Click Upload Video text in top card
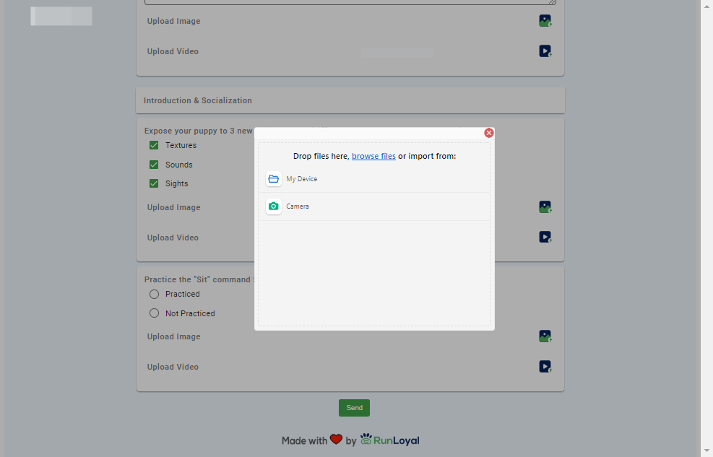The image size is (713, 457). [173, 51]
